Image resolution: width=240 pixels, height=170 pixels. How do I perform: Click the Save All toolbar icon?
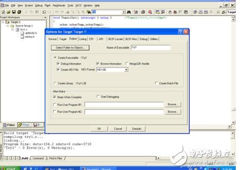point(19,12)
